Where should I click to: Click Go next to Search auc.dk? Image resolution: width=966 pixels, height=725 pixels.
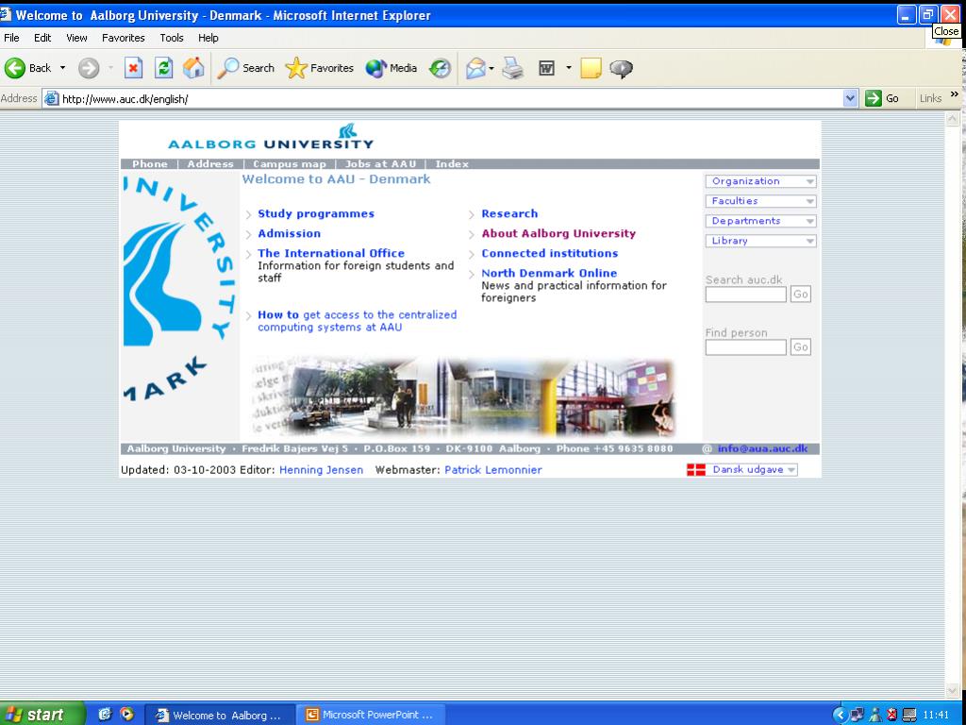(x=800, y=295)
